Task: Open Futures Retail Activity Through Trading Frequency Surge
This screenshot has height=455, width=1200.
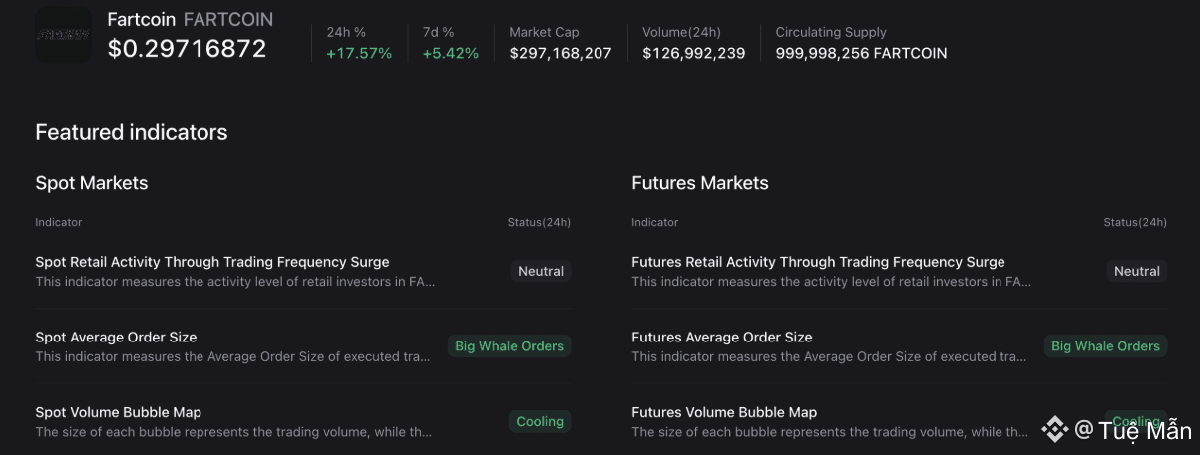Action: (818, 262)
